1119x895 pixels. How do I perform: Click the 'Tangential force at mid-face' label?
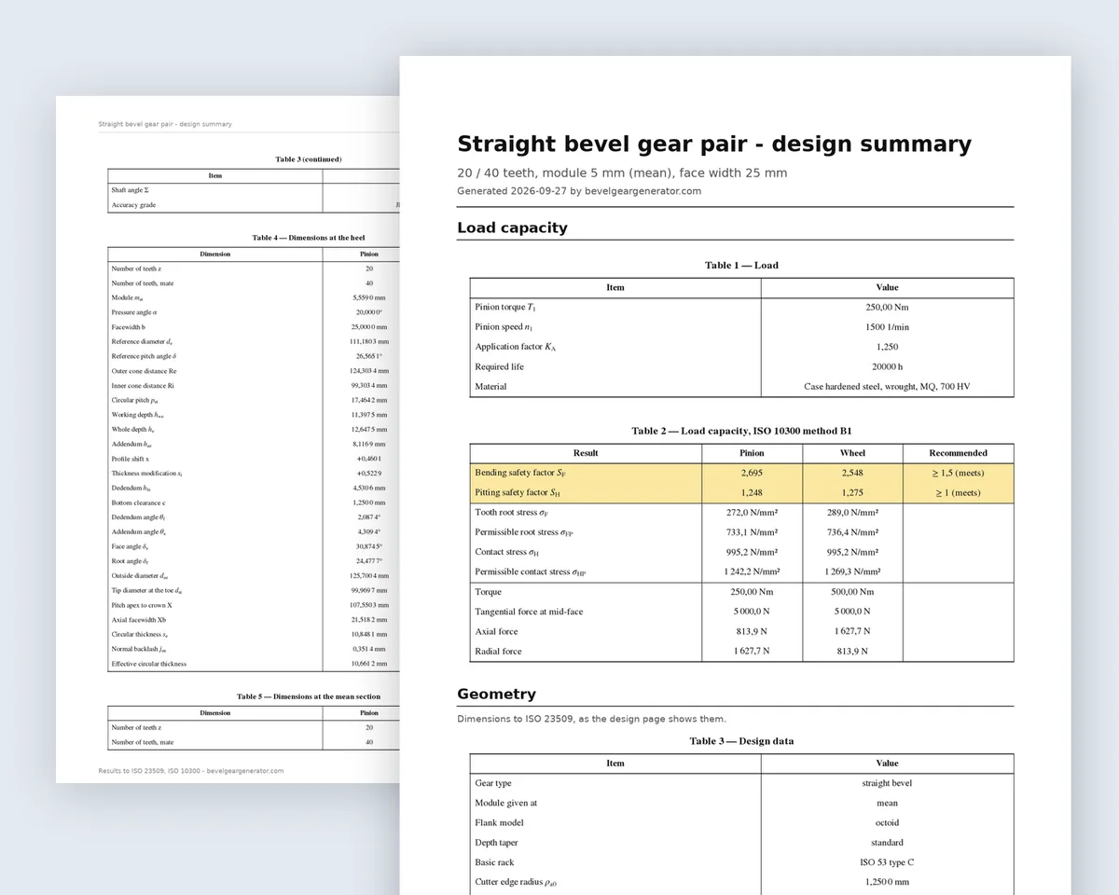click(x=529, y=612)
